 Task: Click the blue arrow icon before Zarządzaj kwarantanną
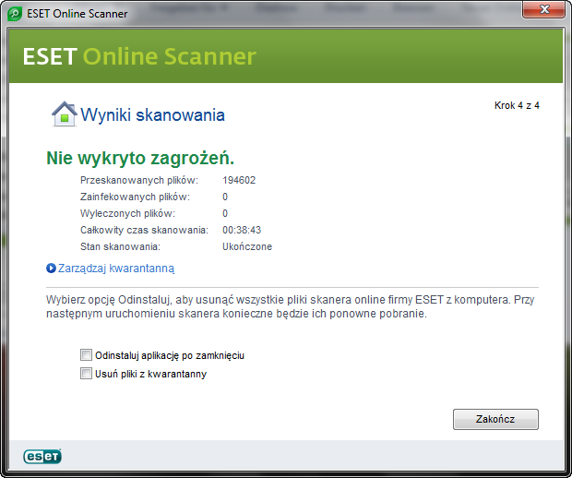click(51, 269)
